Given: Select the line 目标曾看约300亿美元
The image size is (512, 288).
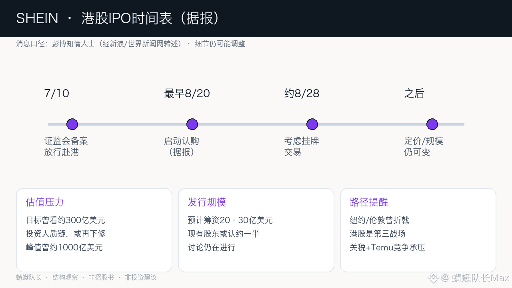Looking at the screenshot, I should [x=66, y=220].
